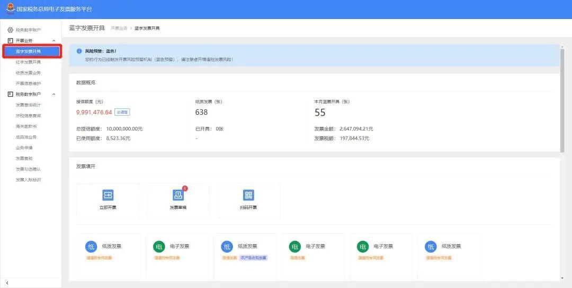
Task: Click invoice tax amount 197,844.53元
Action: [x=354, y=138]
